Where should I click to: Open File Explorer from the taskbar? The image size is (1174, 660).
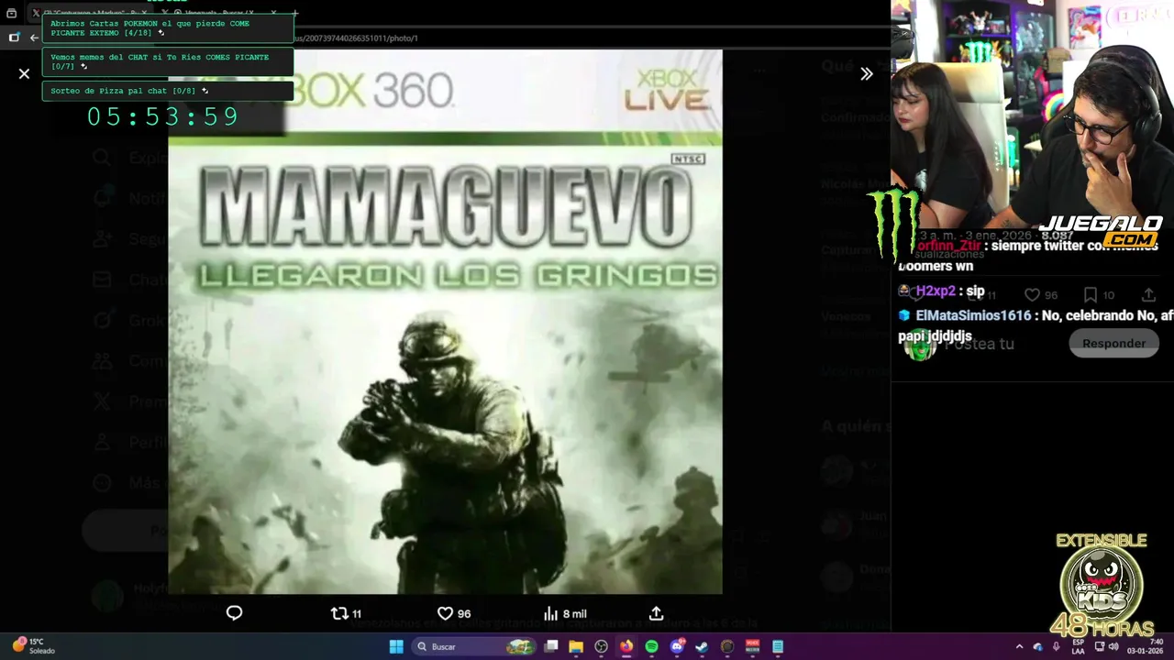point(576,646)
